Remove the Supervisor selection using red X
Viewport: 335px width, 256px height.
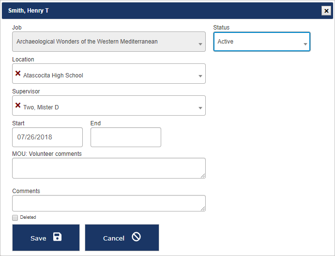click(18, 105)
